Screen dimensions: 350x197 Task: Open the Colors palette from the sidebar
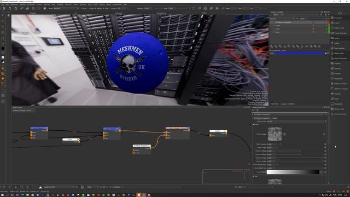[x=337, y=23]
